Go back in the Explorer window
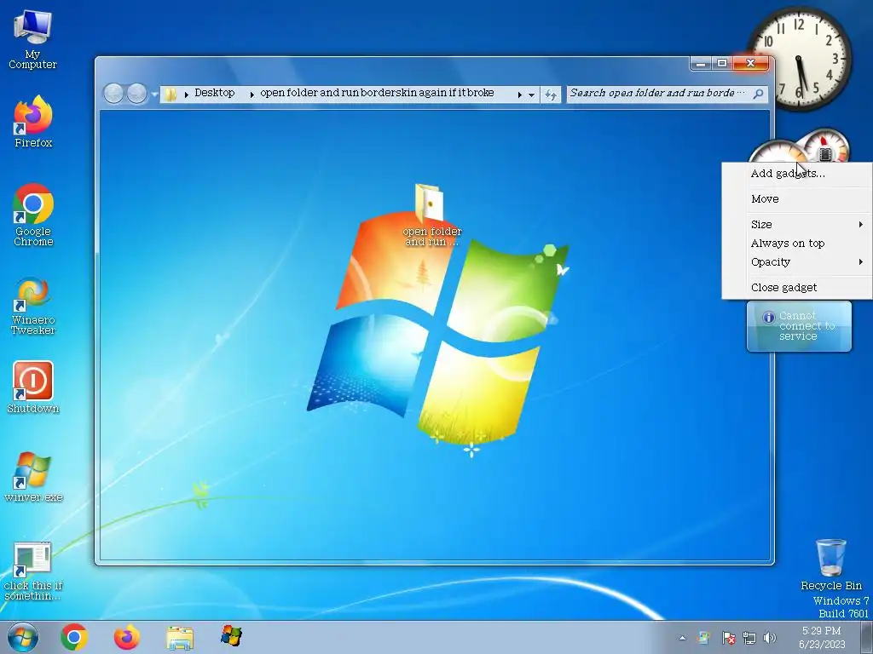This screenshot has height=654, width=873. click(x=113, y=94)
